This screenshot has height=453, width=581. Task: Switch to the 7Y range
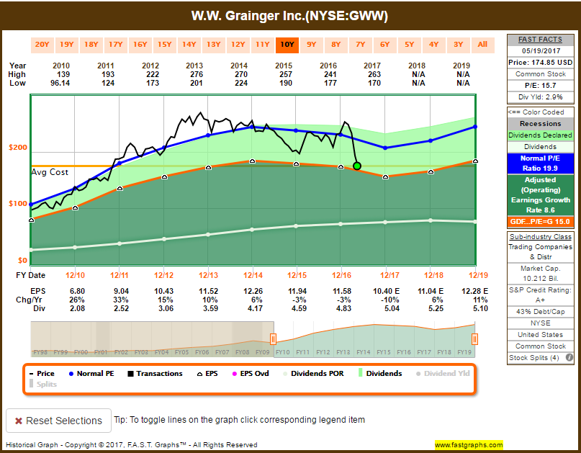[360, 45]
